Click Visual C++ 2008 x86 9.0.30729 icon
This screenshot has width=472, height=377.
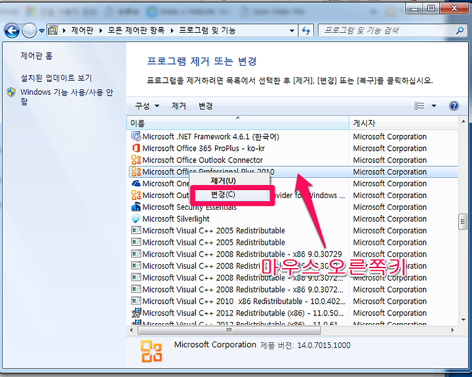click(x=136, y=254)
